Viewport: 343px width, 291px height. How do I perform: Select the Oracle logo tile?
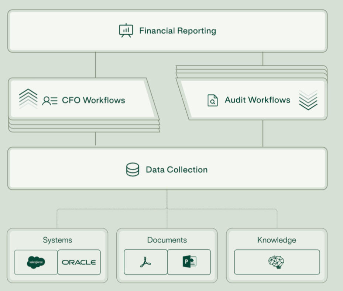click(x=79, y=262)
